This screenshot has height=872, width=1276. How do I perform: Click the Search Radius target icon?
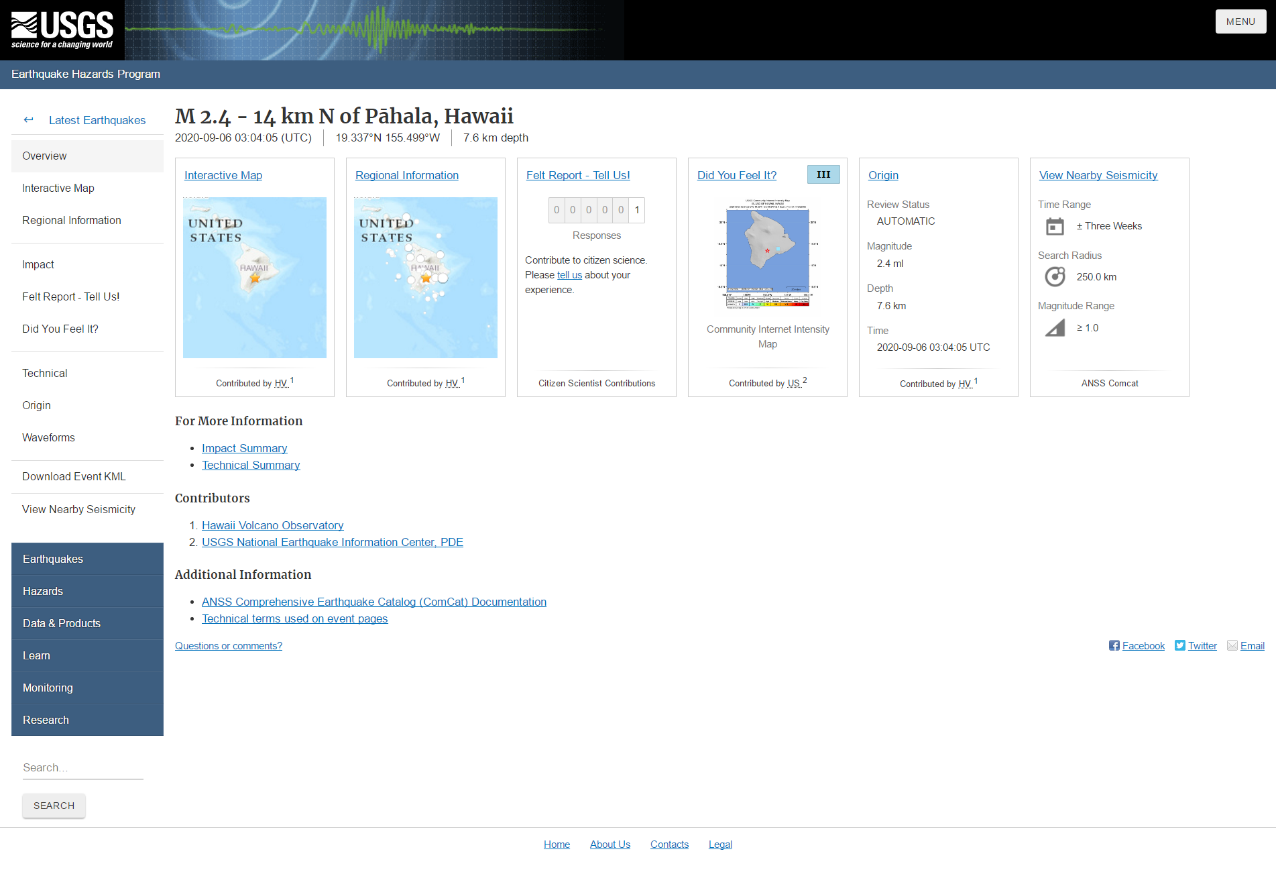[1055, 277]
